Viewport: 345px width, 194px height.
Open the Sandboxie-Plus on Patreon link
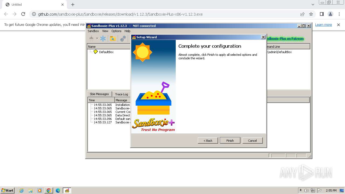285,39
